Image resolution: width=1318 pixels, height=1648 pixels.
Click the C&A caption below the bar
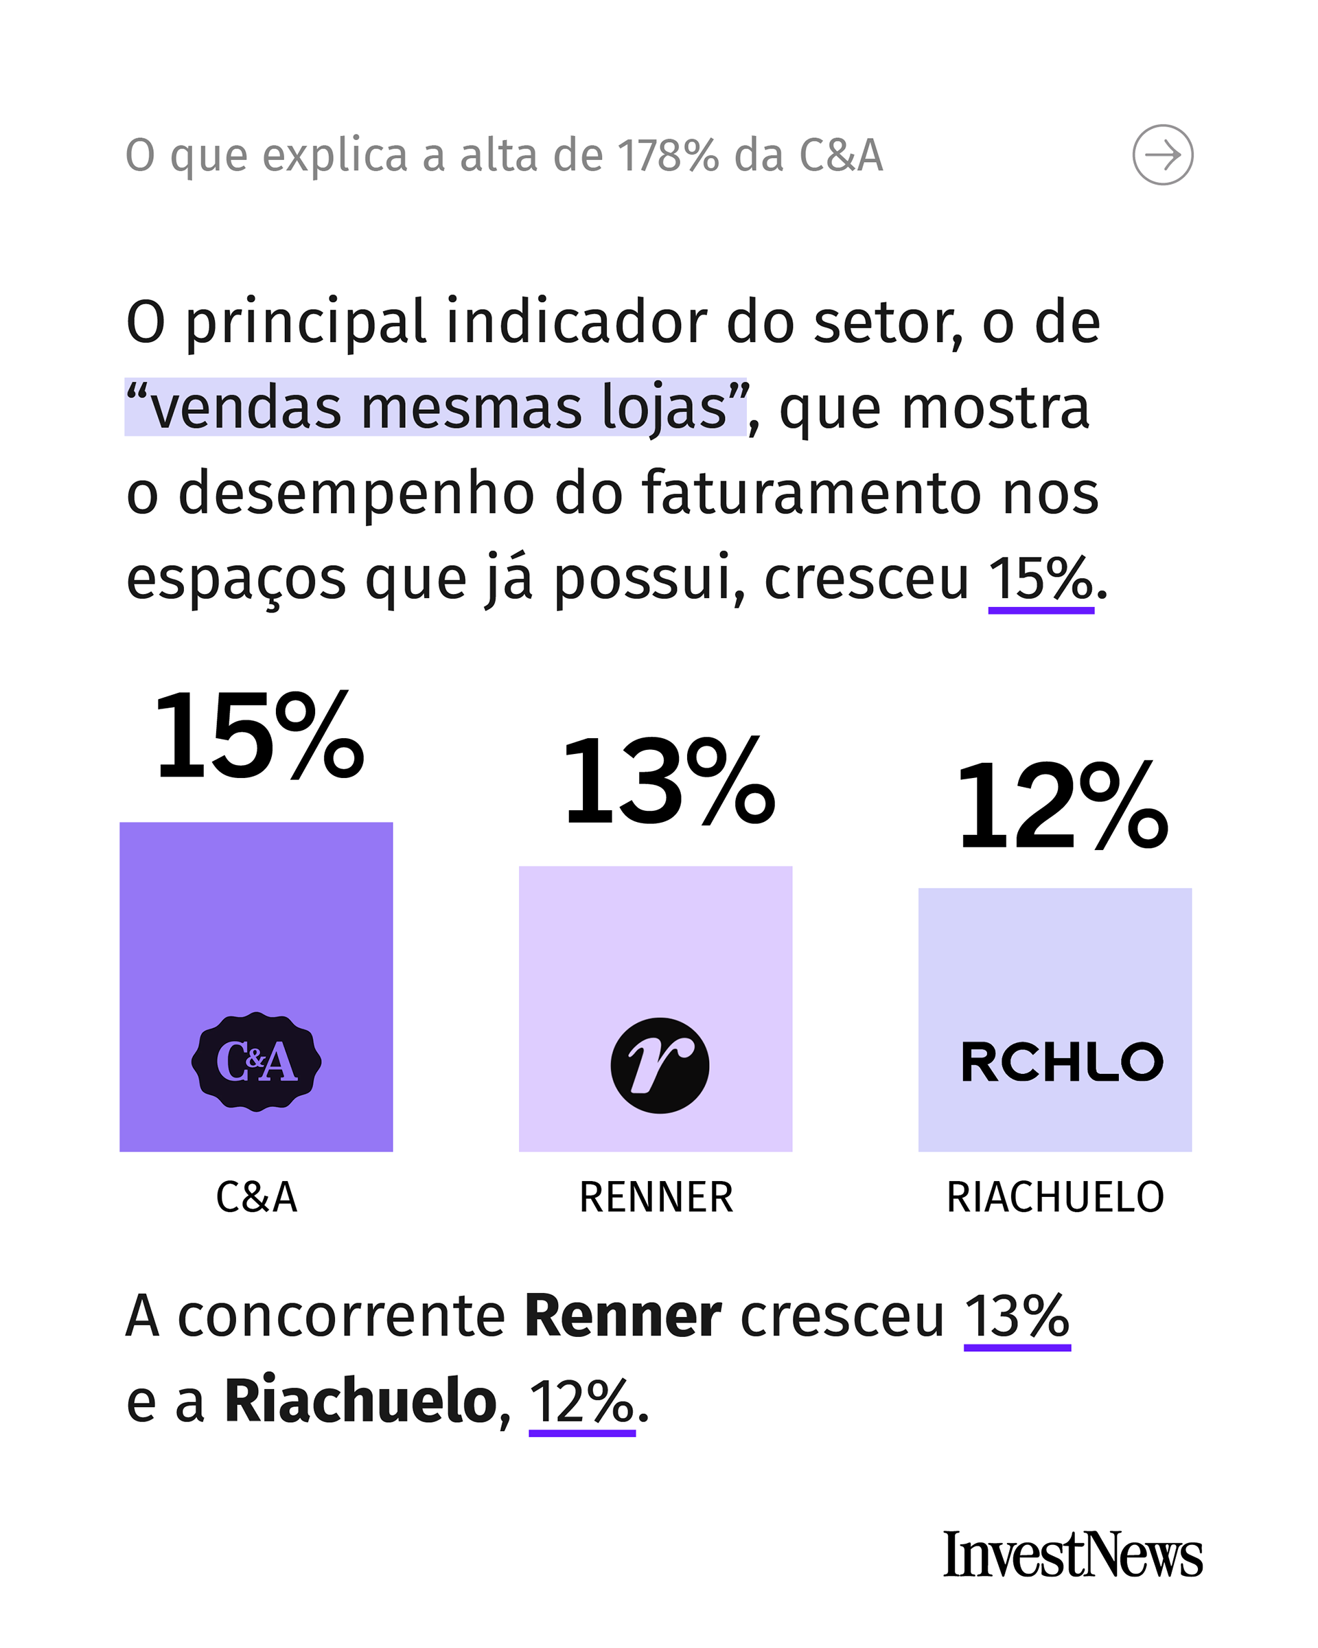pos(256,1197)
